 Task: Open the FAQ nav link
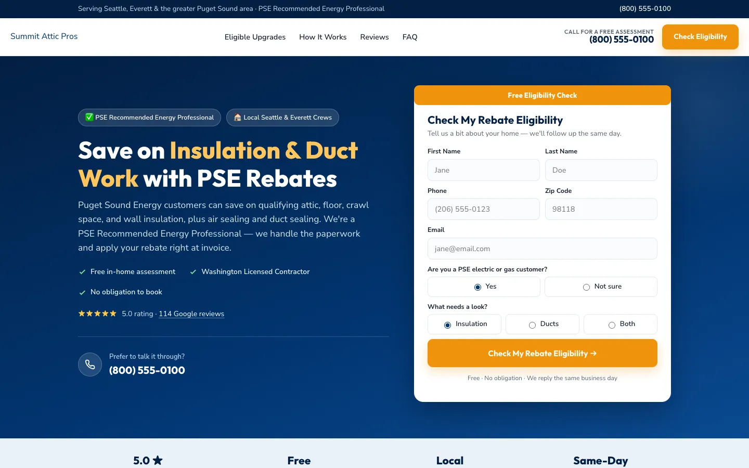(x=410, y=37)
